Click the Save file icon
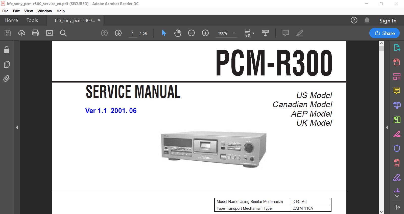The width and height of the screenshot is (404, 214). click(8, 33)
